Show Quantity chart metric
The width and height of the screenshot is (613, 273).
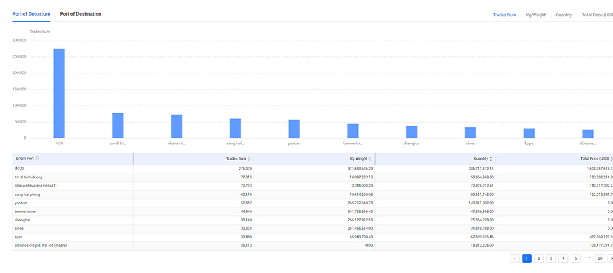(563, 15)
